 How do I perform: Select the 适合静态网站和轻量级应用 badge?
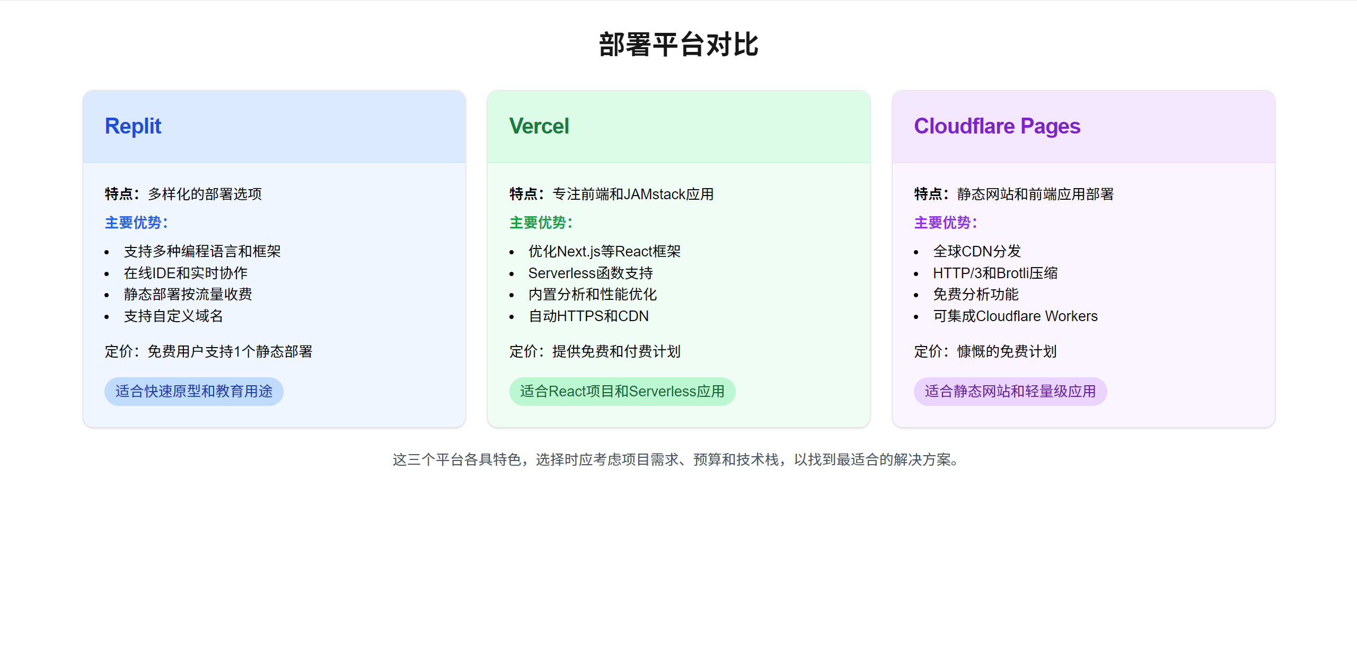[1010, 391]
